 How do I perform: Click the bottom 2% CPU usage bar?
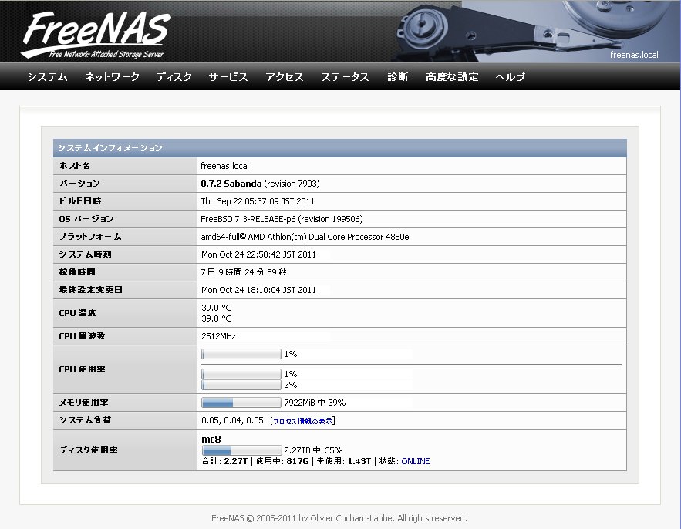click(241, 385)
